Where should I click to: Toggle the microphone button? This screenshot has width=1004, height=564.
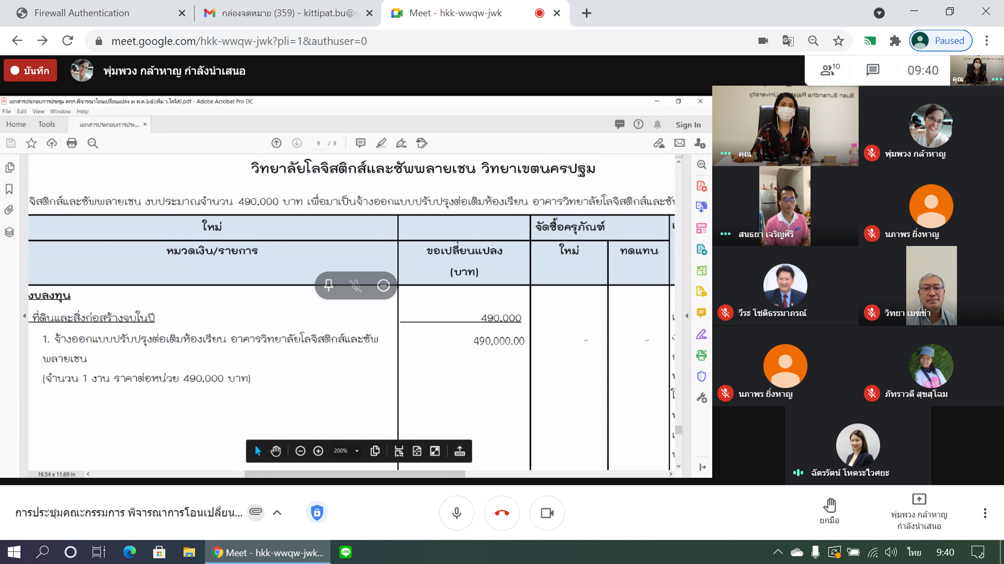[457, 513]
